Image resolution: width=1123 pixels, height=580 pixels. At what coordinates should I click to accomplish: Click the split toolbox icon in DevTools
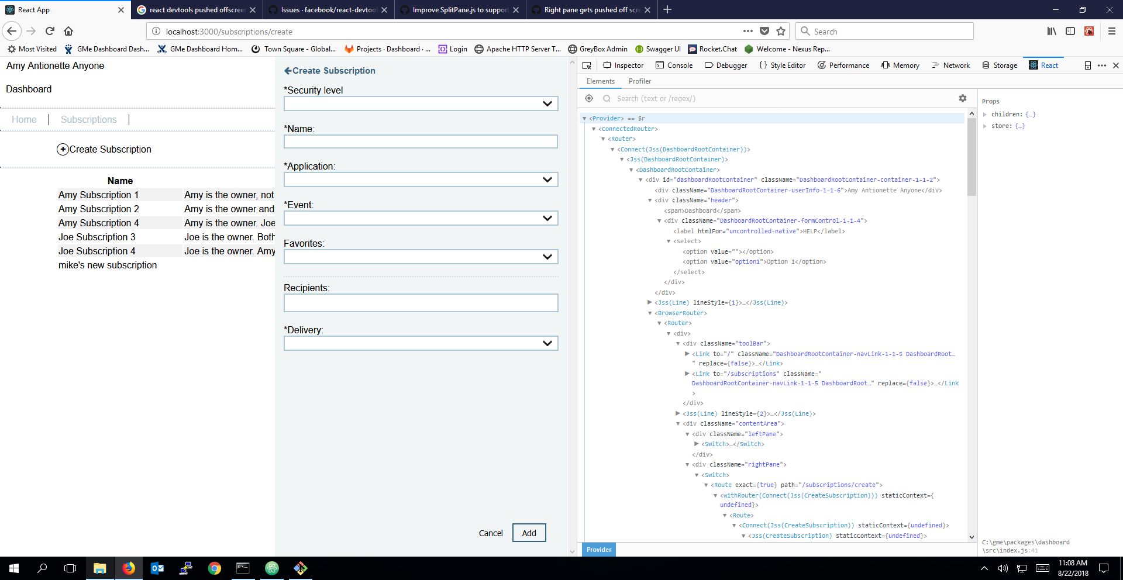(x=1087, y=65)
